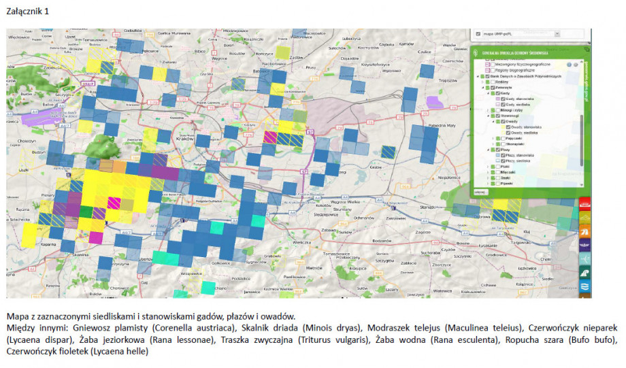This screenshot has height=368, width=626.
Task: Click the red side tab icon
Action: point(584,203)
